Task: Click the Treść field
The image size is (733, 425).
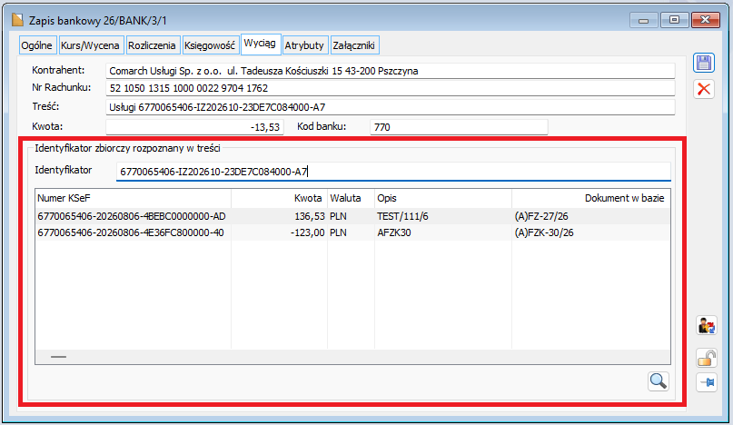Action: pyautogui.click(x=391, y=107)
